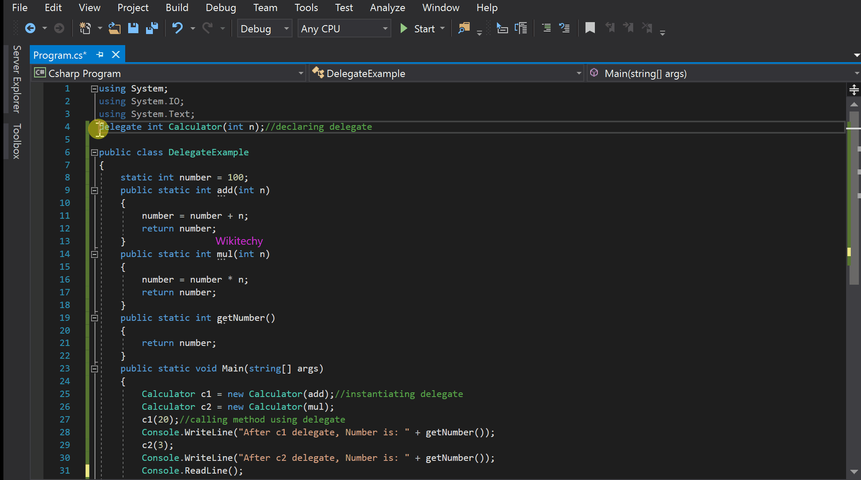Open the Debug menu
Screen dimensions: 861x480
[221, 8]
